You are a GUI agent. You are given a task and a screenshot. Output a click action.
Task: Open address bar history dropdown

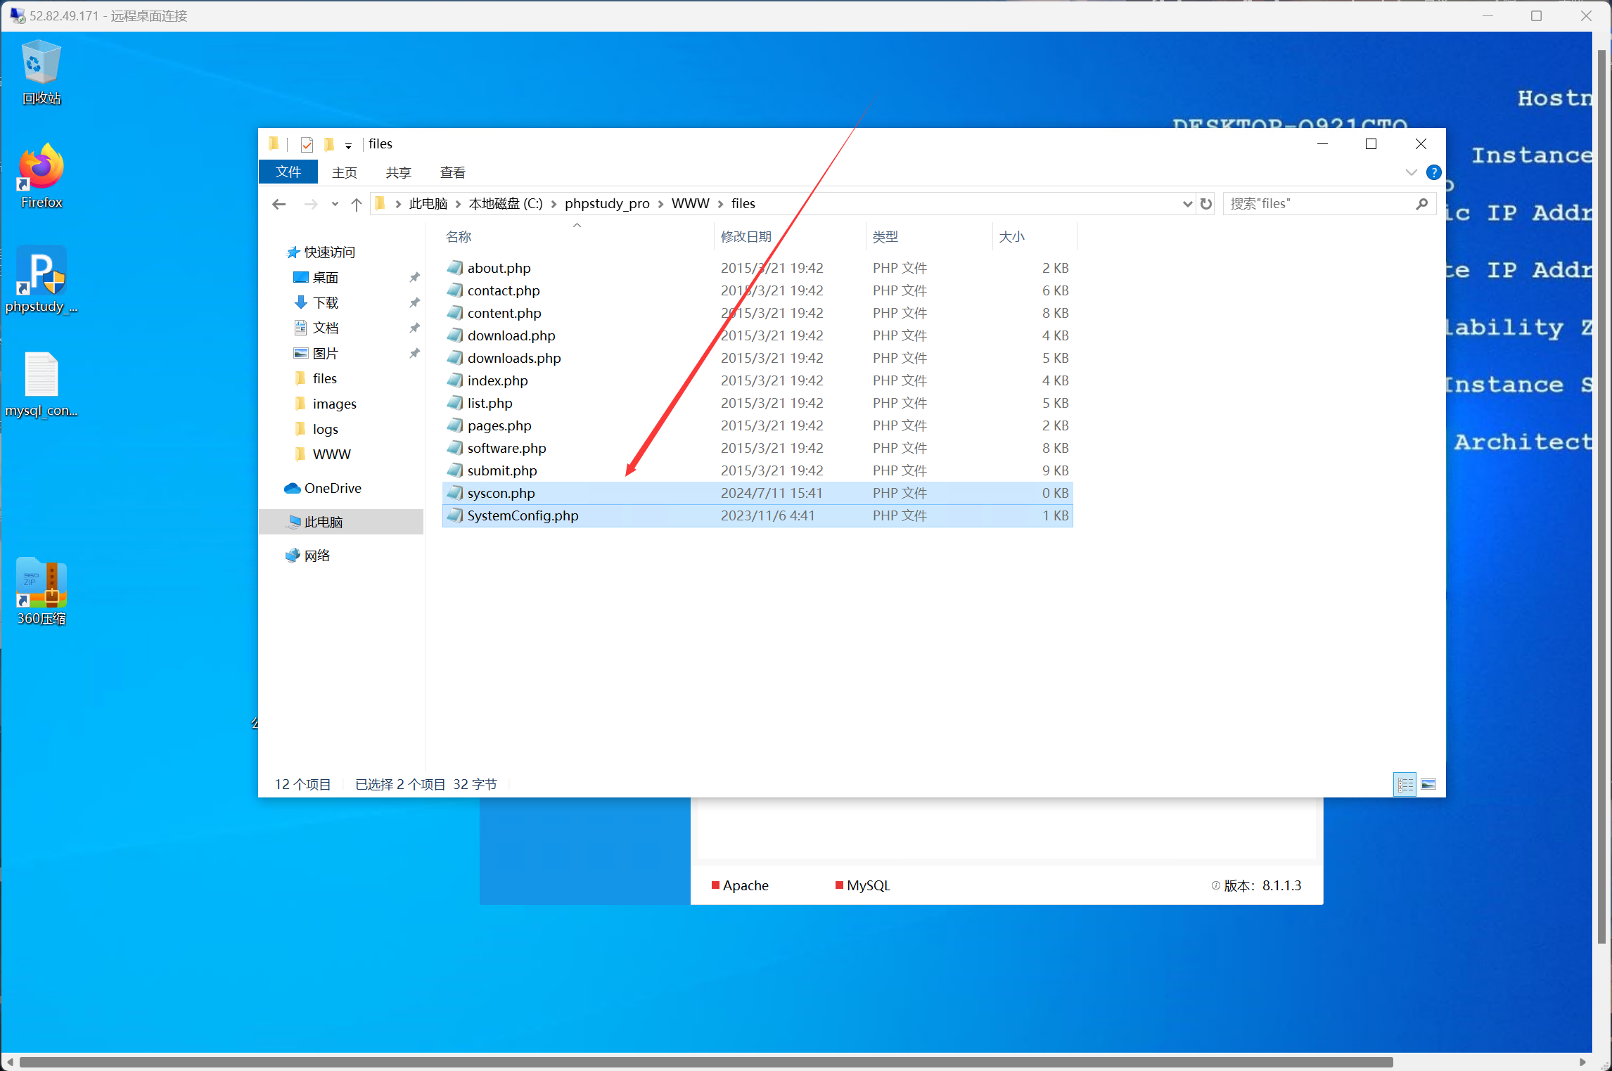point(1187,204)
